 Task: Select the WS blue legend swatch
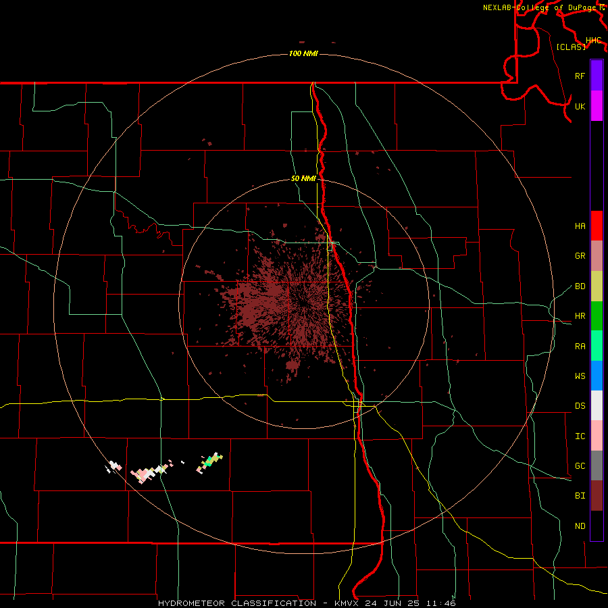597,376
